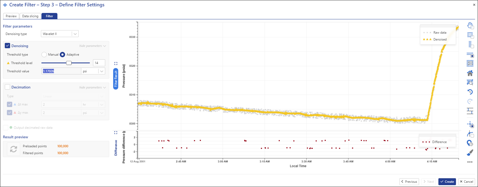Viewport: 478px width, 187px height.
Task: Open the paint brush style tool
Action: (x=470, y=153)
